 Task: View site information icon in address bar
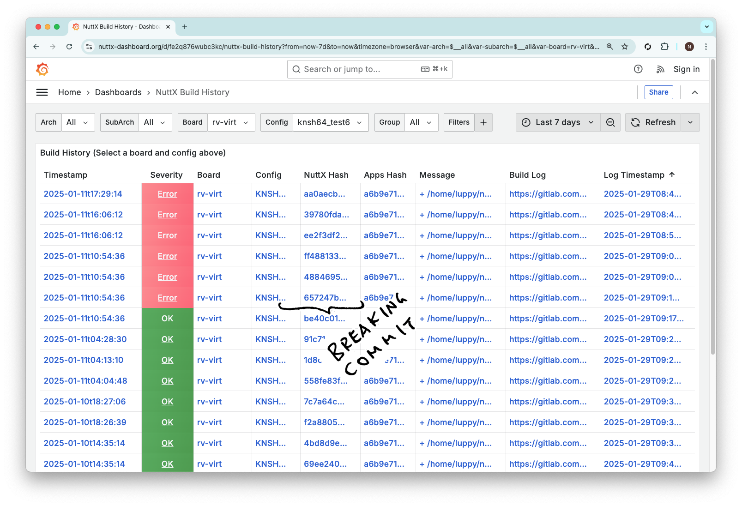(x=90, y=47)
